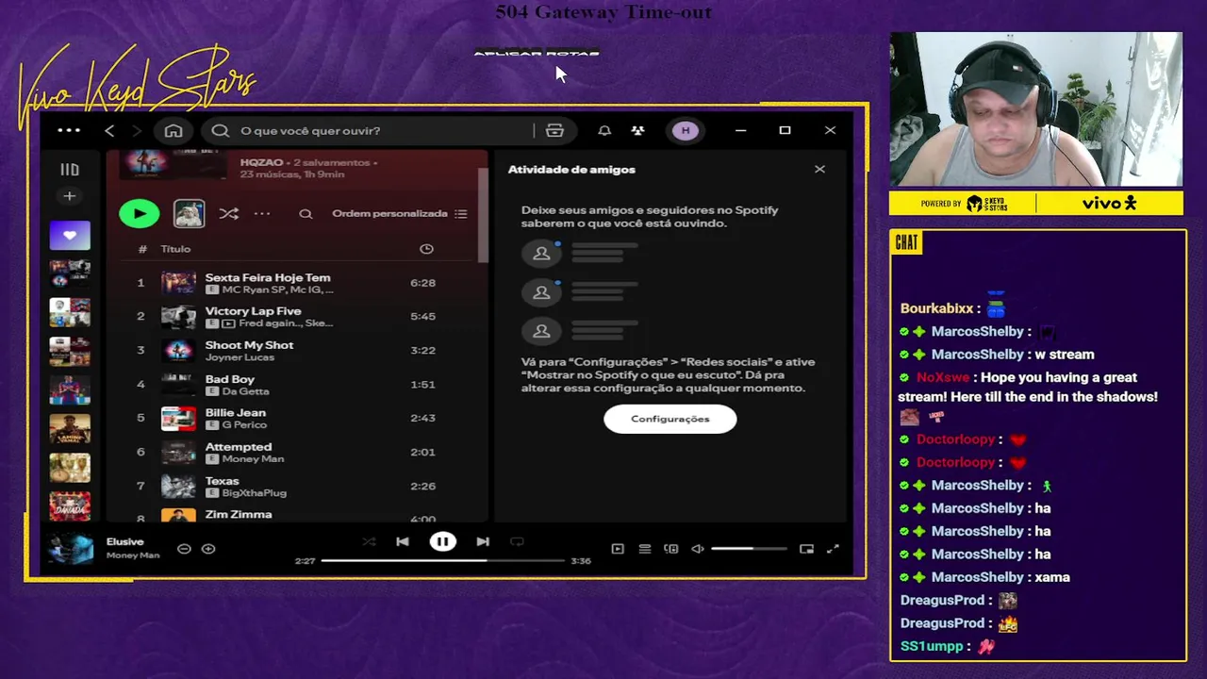Open the playlist owner avatar beside play button
This screenshot has width=1207, height=679.
click(189, 214)
